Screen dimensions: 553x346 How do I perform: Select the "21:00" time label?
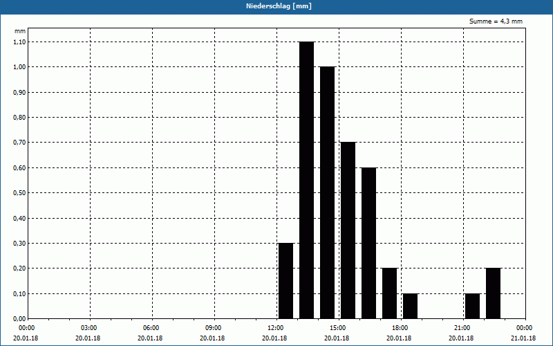click(463, 328)
